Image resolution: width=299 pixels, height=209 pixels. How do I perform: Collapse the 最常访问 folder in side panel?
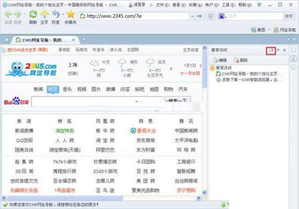point(212,68)
